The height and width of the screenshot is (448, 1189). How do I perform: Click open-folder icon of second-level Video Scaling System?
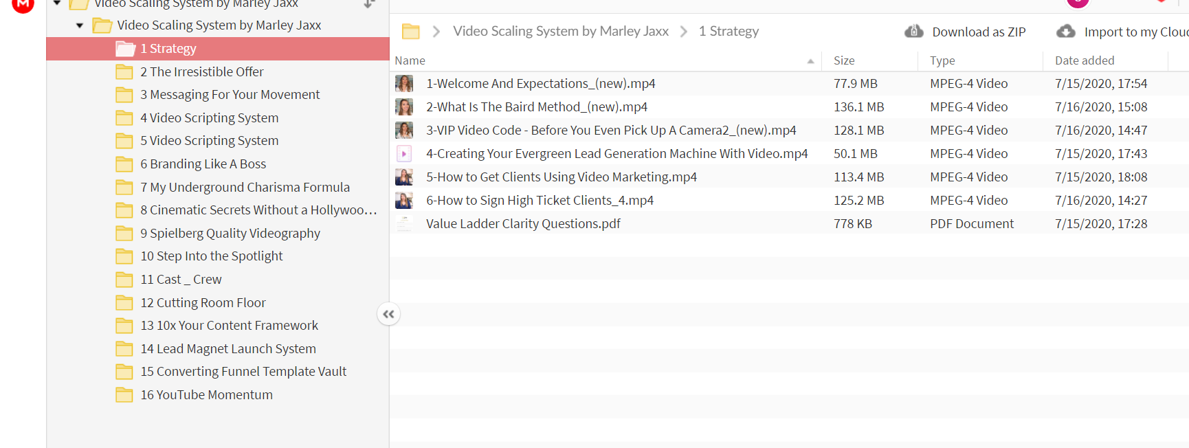[x=102, y=26]
